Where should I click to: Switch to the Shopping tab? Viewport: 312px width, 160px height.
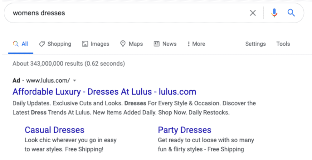tap(55, 44)
